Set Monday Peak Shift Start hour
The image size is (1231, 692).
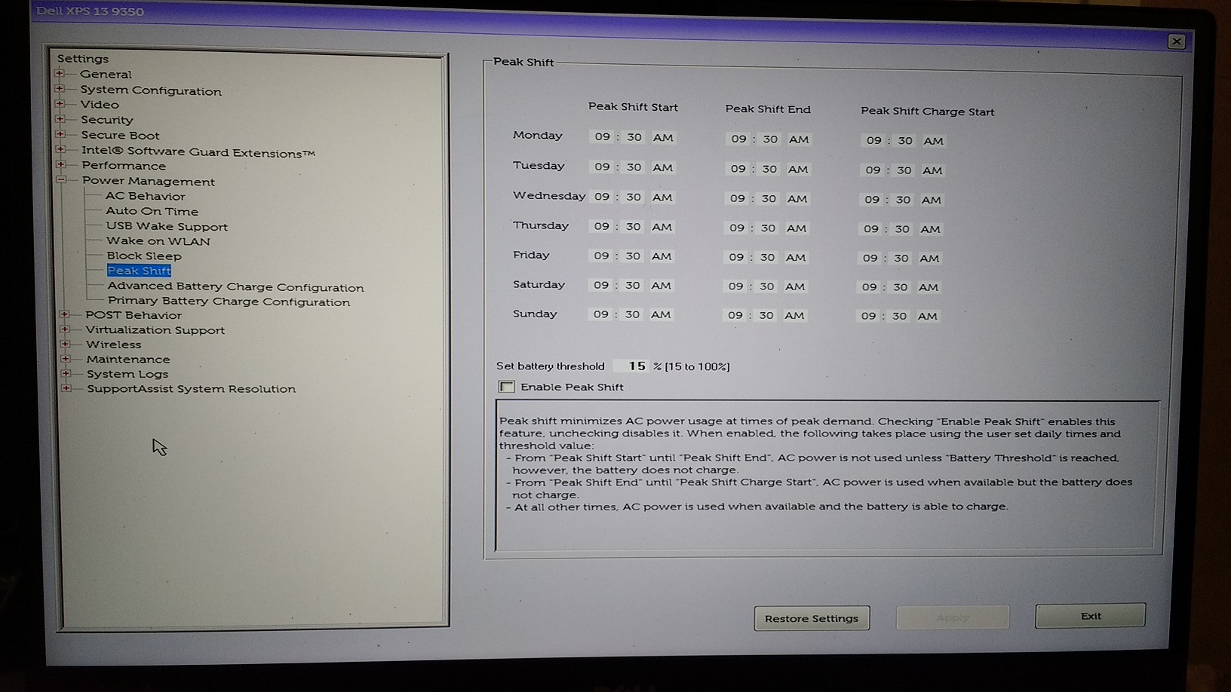coord(602,137)
